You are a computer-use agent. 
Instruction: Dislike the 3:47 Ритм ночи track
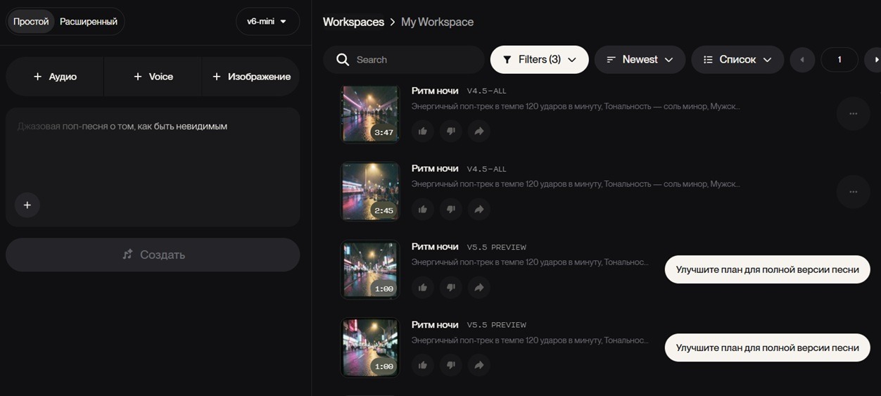point(451,131)
